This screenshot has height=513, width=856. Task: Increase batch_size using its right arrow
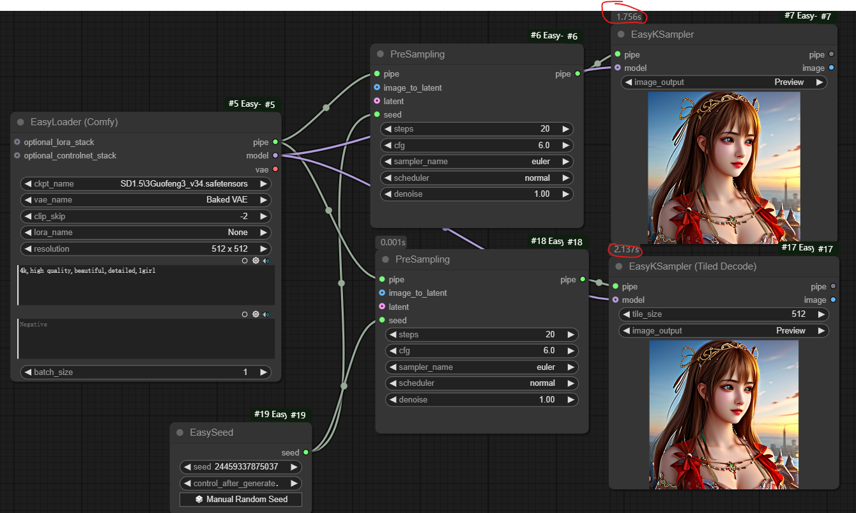263,372
